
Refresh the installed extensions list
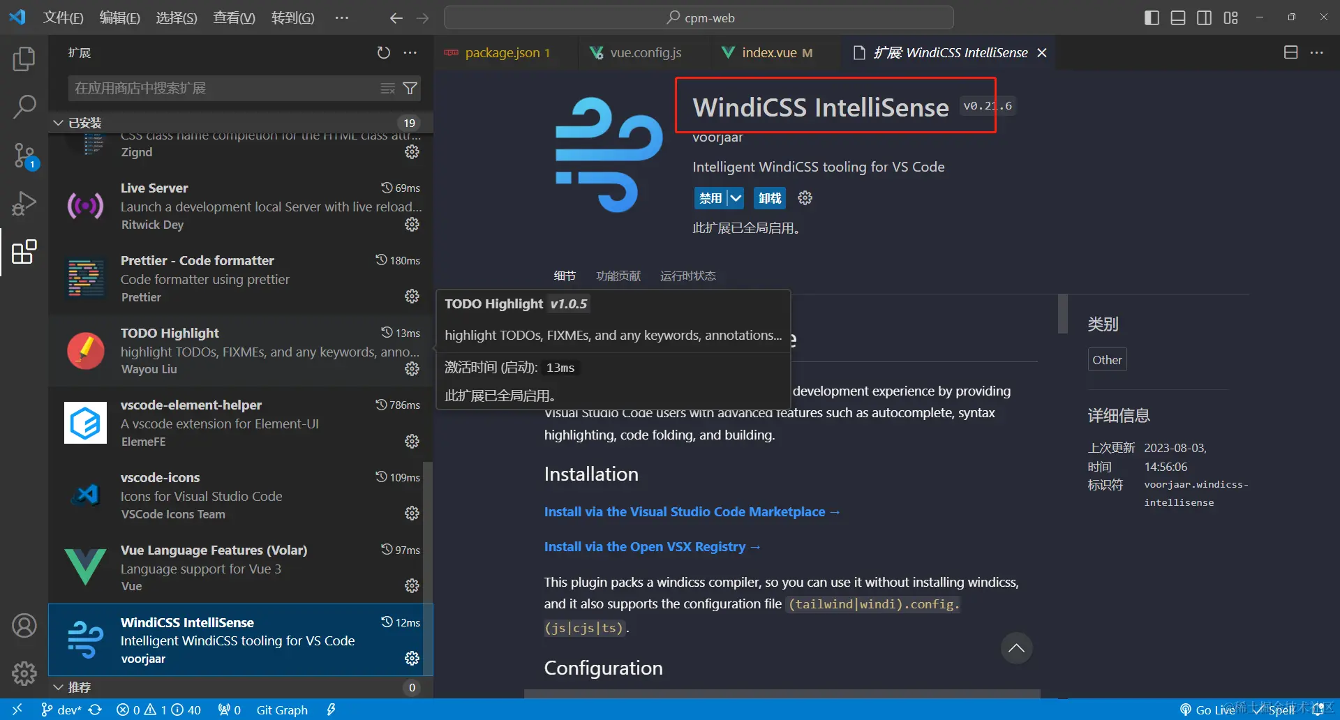(x=383, y=52)
